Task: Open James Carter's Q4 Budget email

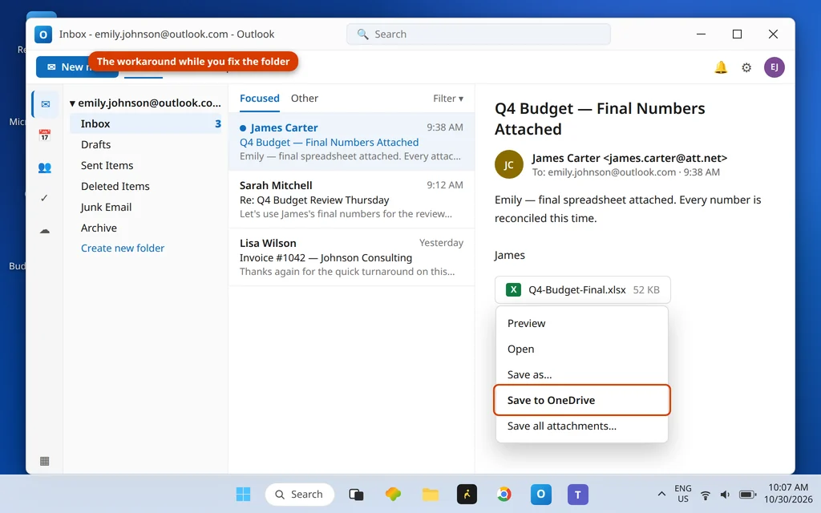Action: [x=351, y=141]
